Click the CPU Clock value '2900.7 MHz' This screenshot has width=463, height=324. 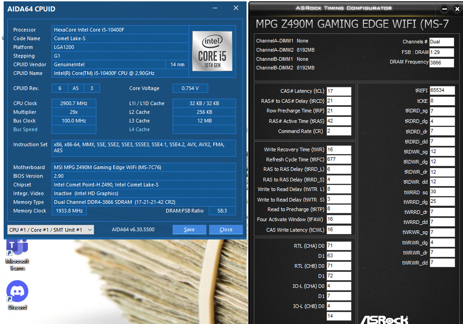tap(74, 103)
